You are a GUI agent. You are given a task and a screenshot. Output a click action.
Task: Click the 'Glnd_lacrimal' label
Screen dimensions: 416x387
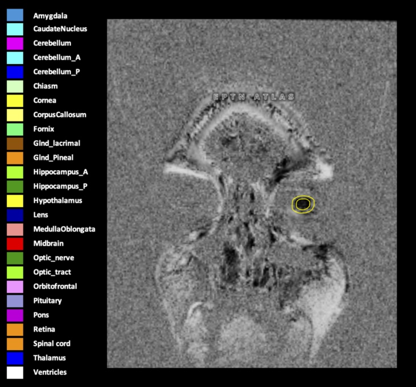click(57, 143)
